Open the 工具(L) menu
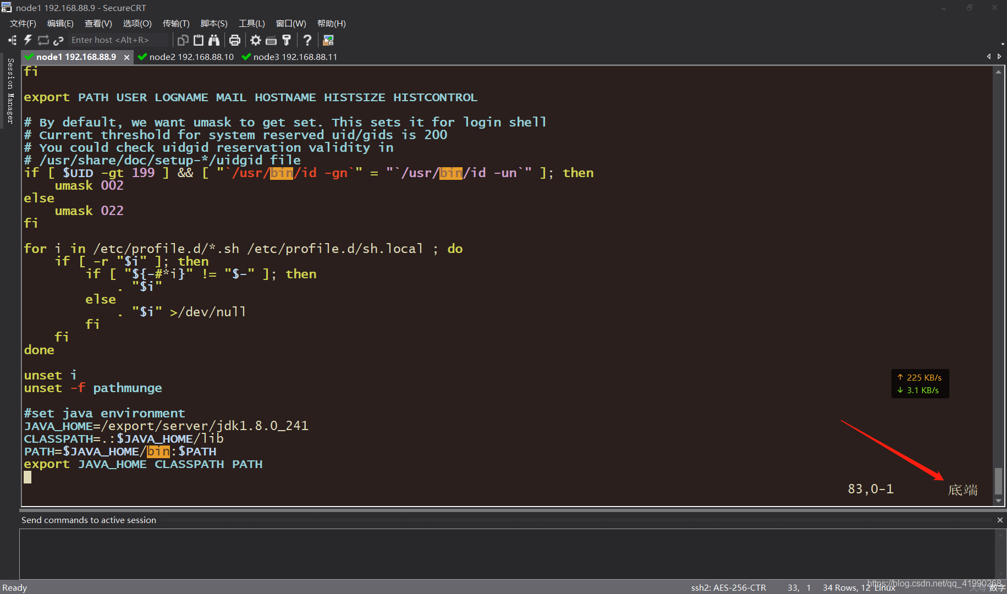Viewport: 1007px width, 594px height. tap(252, 24)
